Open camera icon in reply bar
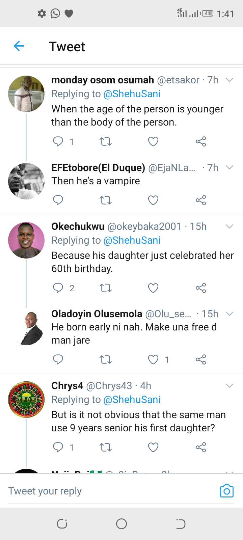The width and height of the screenshot is (243, 540). 226,491
